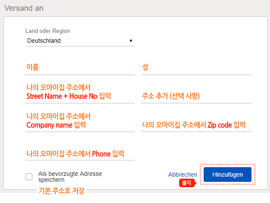
Task: Click the Als bevorzugte Adresse speichern label
Action: coord(70,176)
